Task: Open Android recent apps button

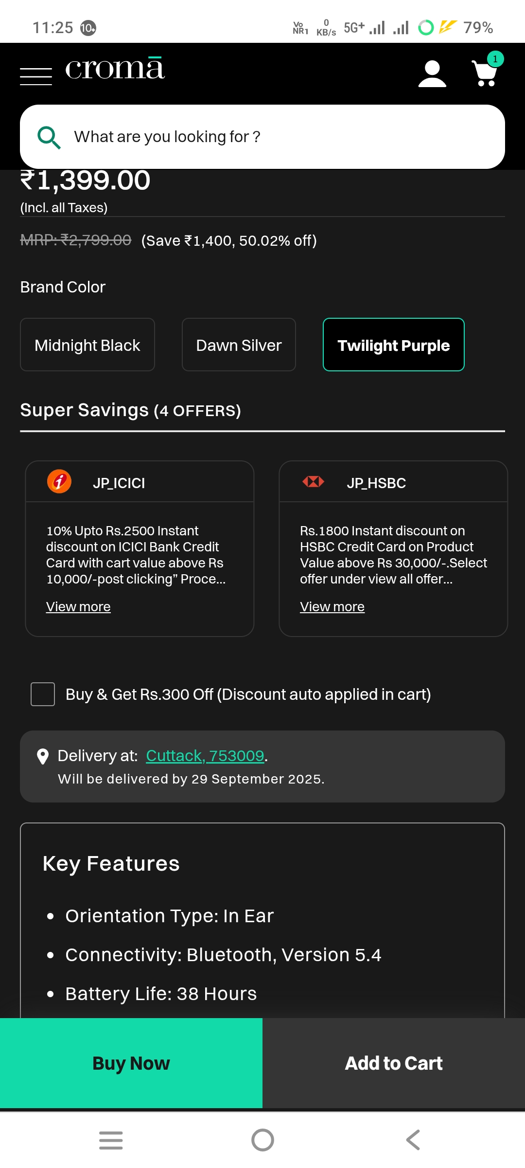Action: tap(111, 1140)
